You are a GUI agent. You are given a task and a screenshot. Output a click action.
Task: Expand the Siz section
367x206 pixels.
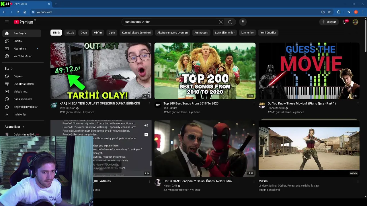click(x=9, y=69)
